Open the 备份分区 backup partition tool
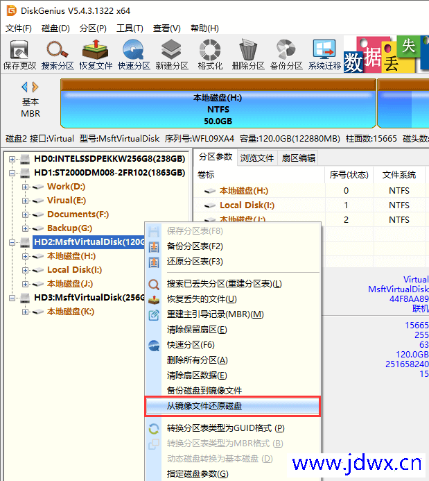 286,55
